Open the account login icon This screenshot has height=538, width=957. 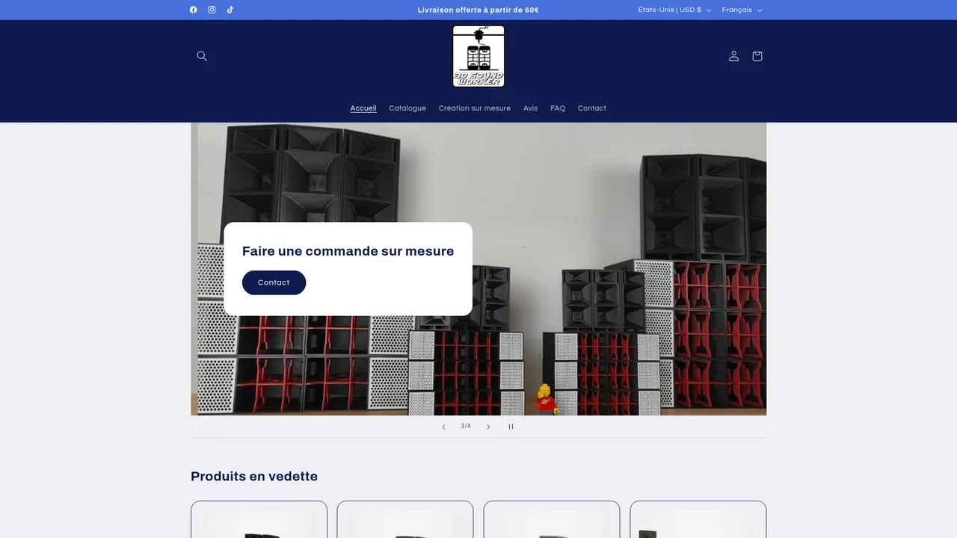(734, 56)
